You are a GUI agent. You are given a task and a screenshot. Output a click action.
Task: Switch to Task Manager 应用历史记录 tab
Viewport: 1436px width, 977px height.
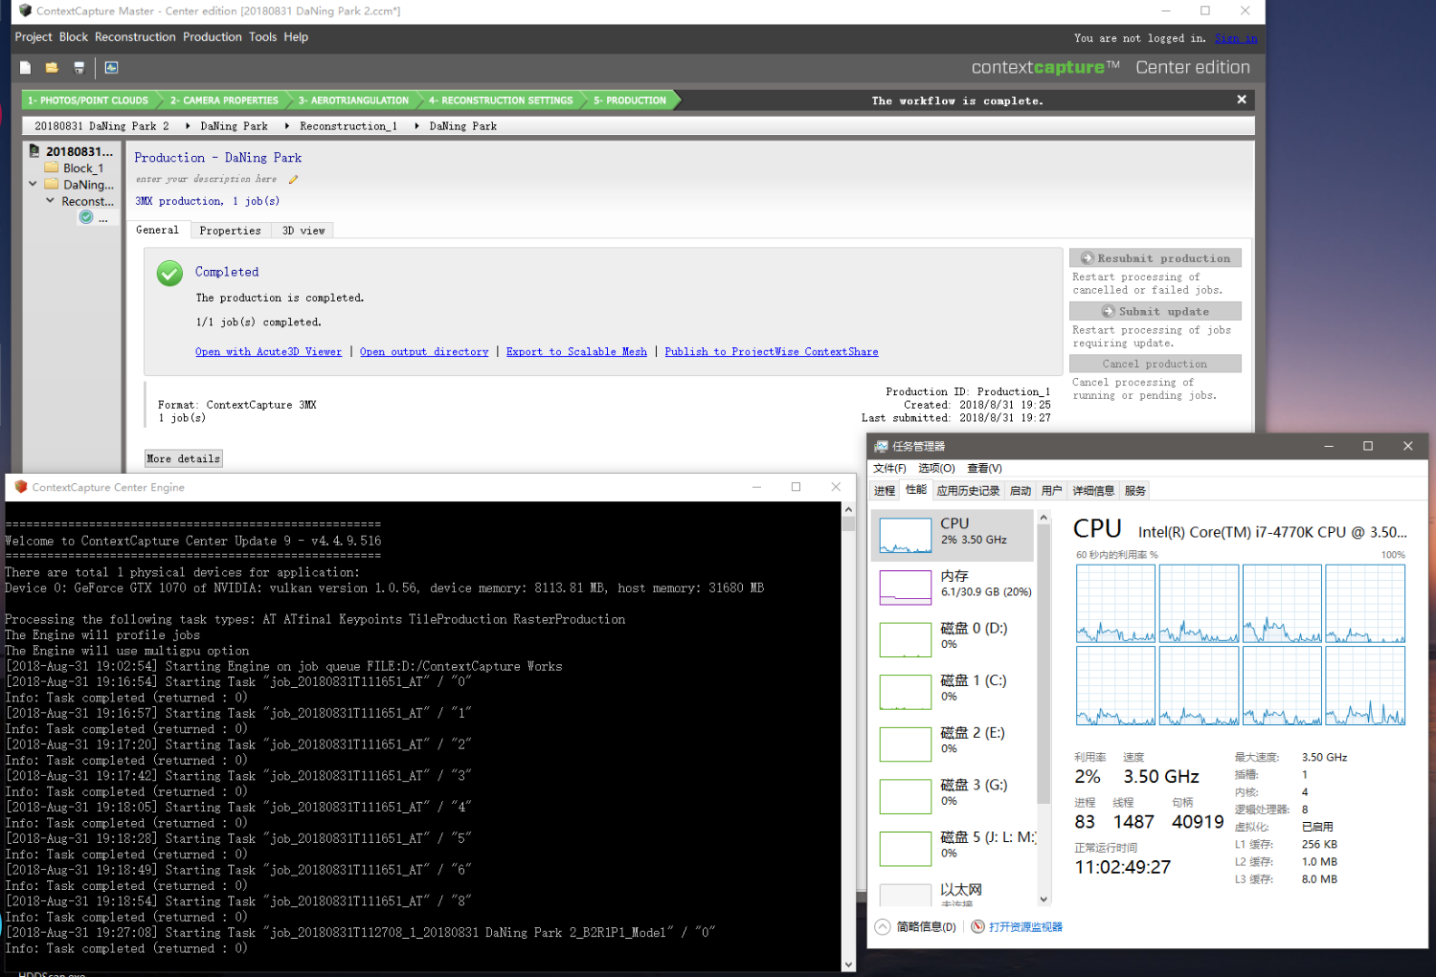[968, 491]
